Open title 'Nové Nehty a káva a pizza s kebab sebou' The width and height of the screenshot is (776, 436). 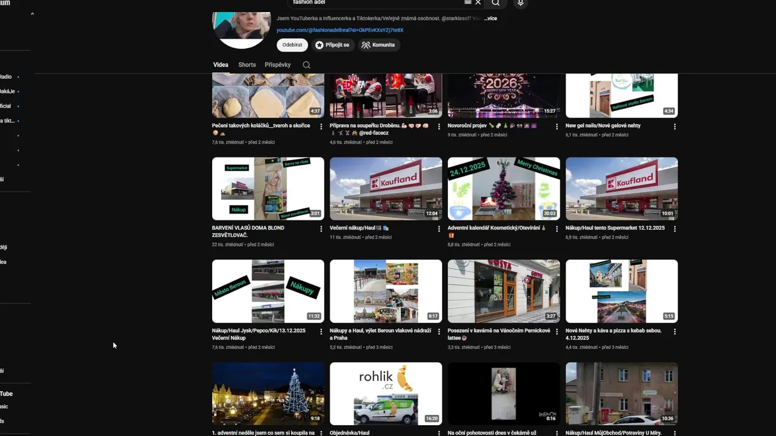[x=614, y=334]
